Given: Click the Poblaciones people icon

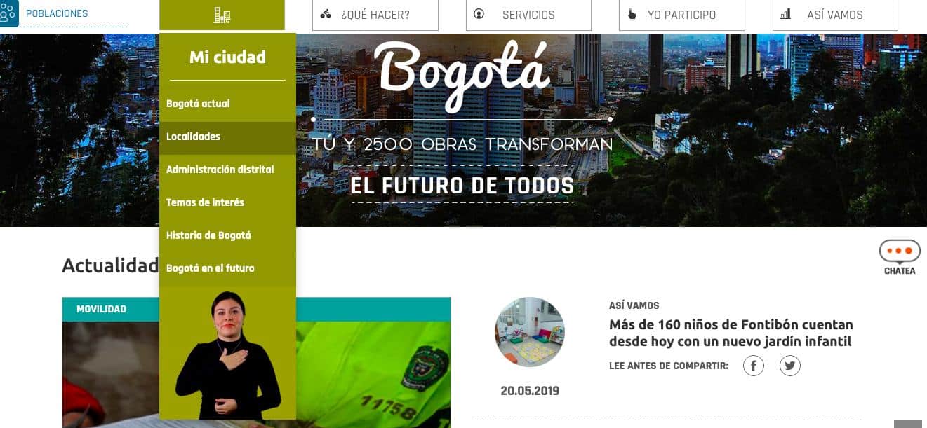Looking at the screenshot, I should click(x=8, y=14).
